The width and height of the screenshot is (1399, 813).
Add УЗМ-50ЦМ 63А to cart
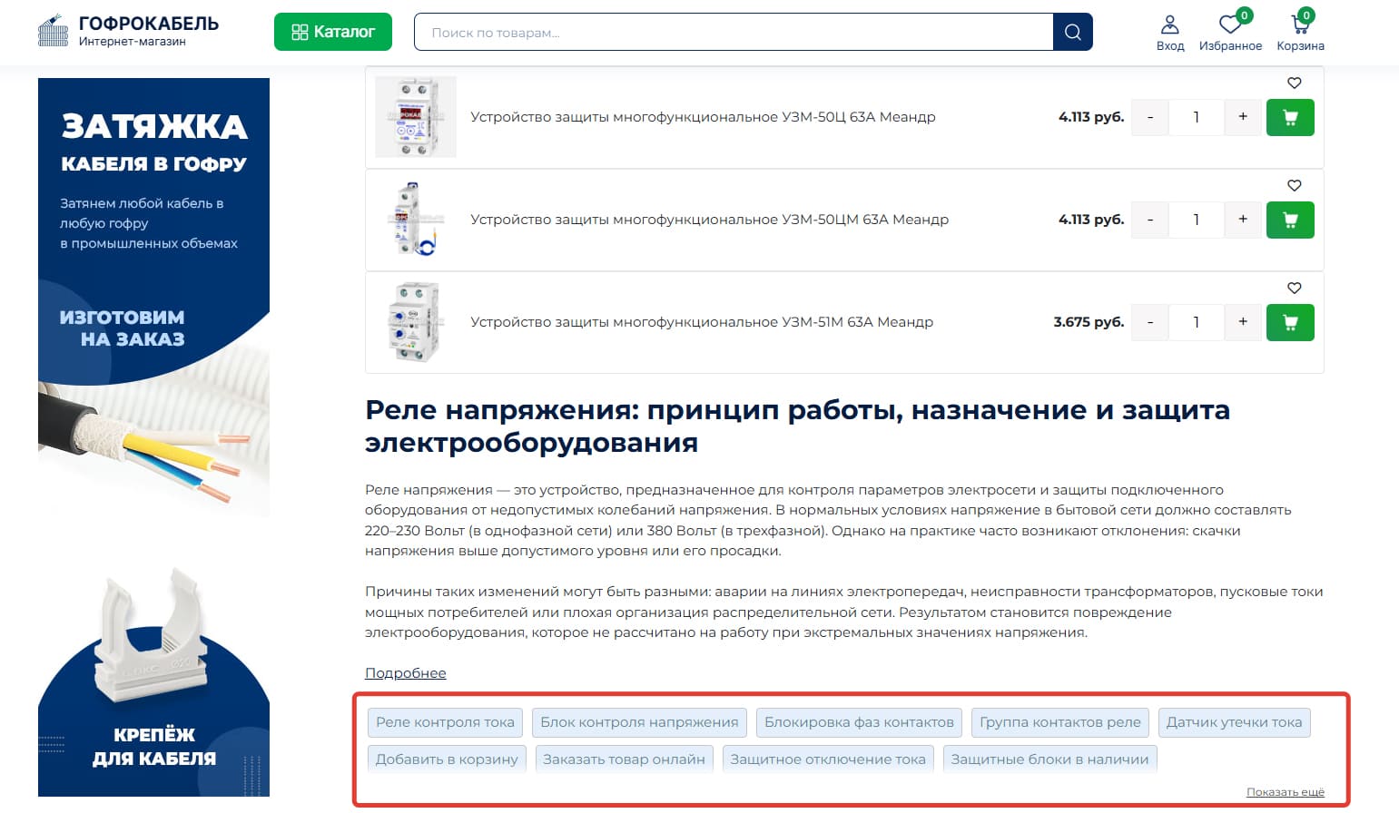click(1289, 220)
